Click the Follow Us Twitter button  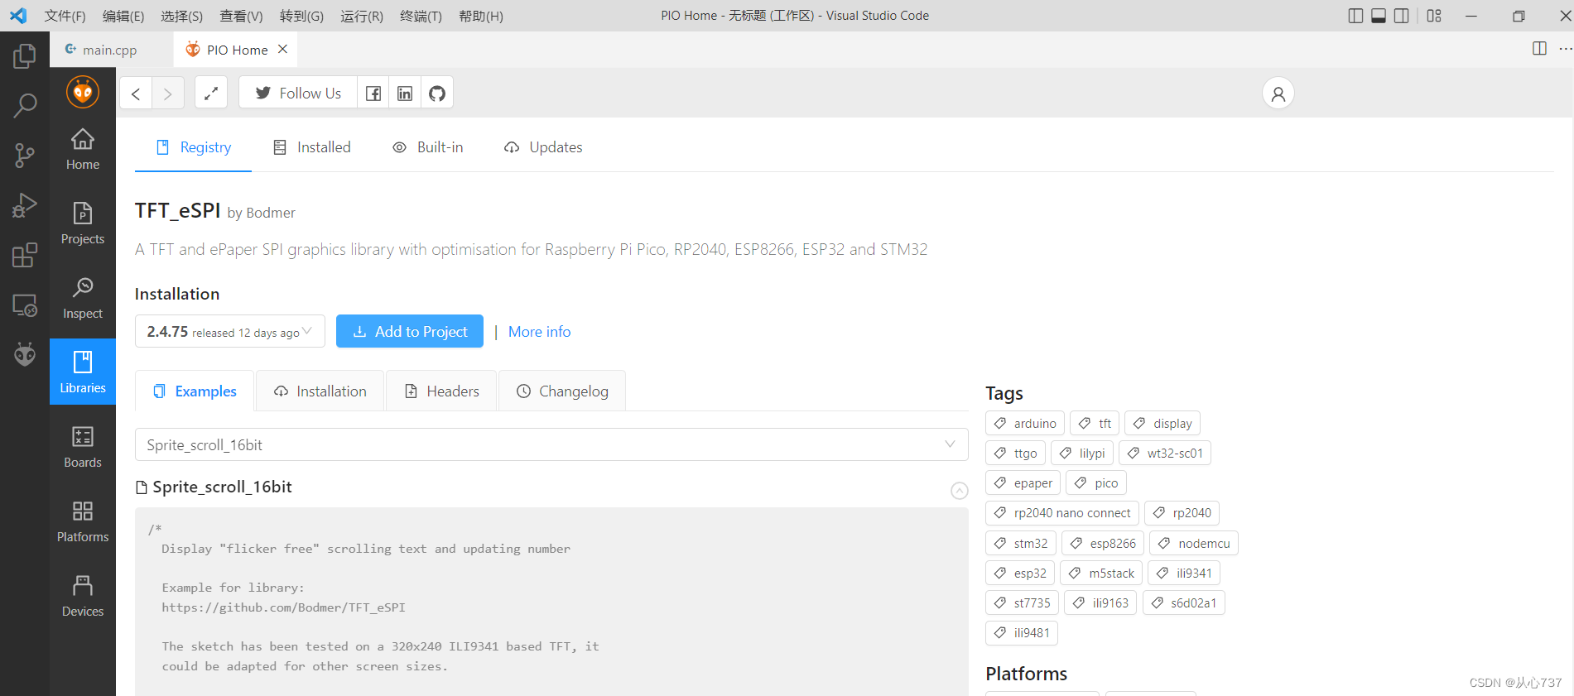click(298, 94)
